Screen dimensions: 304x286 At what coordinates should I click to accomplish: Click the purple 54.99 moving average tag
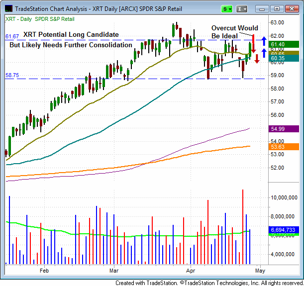click(284, 129)
